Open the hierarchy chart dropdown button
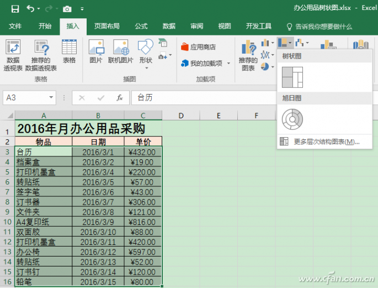 [x=285, y=43]
